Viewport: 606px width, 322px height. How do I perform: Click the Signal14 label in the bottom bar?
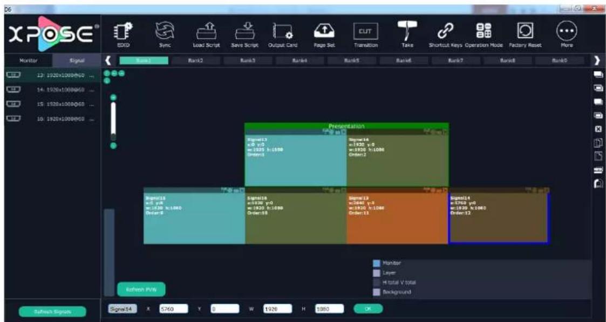122,309
